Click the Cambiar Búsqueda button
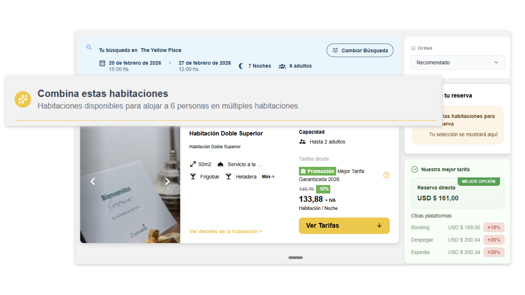The height and width of the screenshot is (295, 525). tap(360, 51)
